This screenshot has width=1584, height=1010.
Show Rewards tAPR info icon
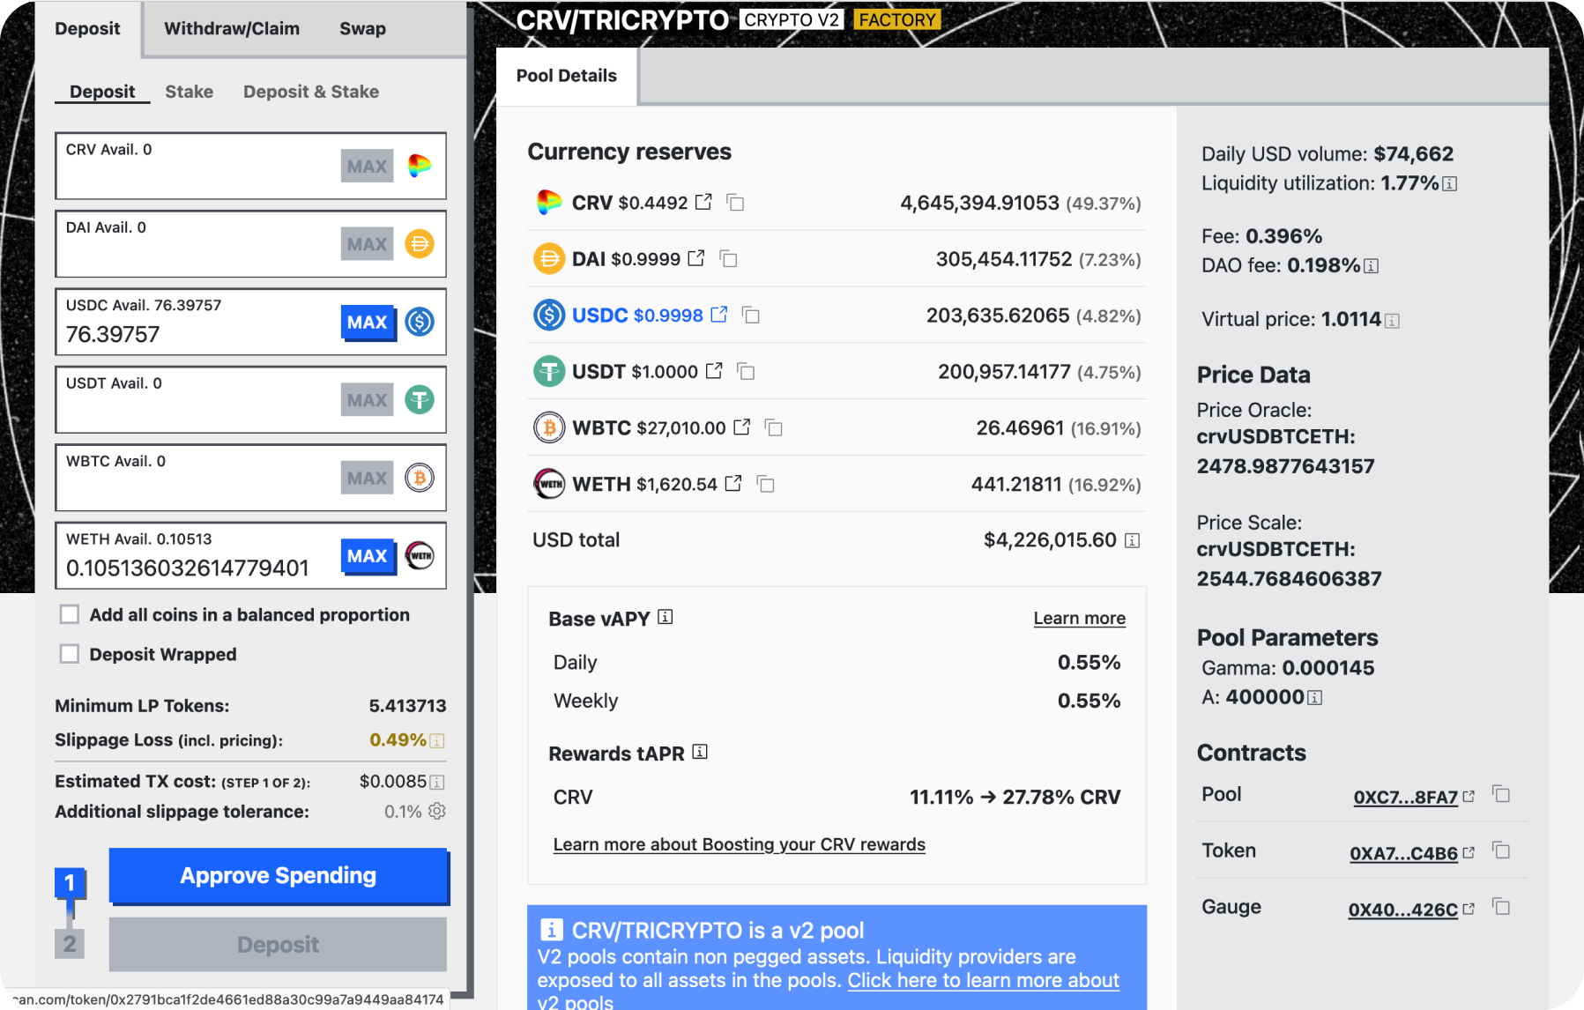point(700,752)
